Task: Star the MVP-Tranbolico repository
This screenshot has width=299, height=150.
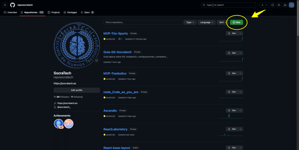Action: (x=232, y=73)
